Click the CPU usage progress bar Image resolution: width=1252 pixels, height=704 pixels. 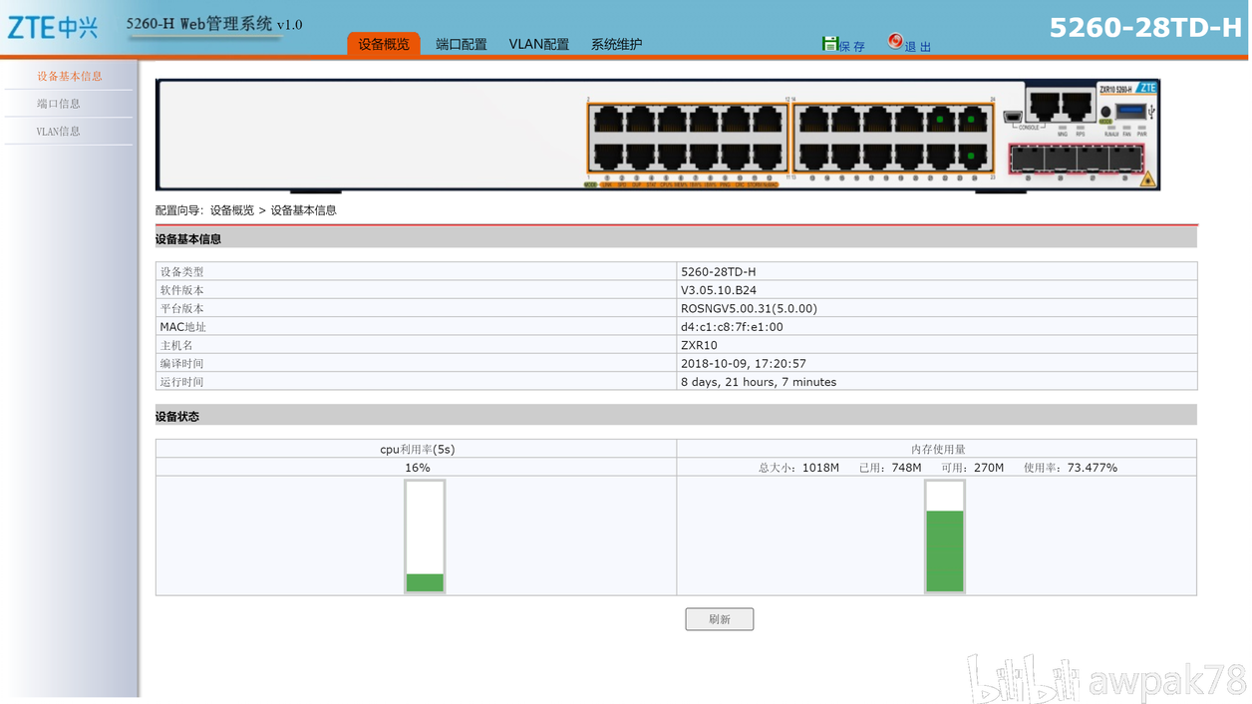pyautogui.click(x=425, y=536)
